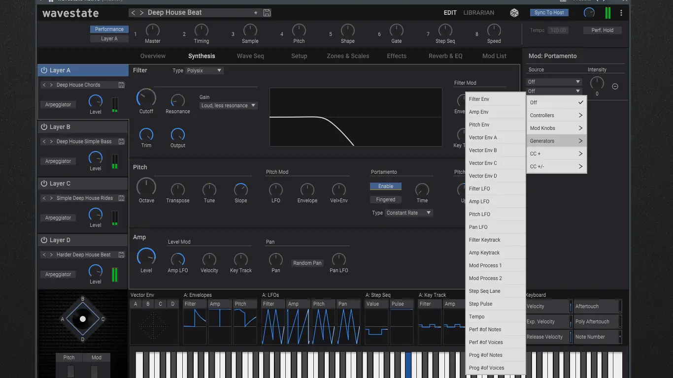The image size is (673, 378).
Task: Toggle Fingered portamento mode
Action: coord(386,200)
